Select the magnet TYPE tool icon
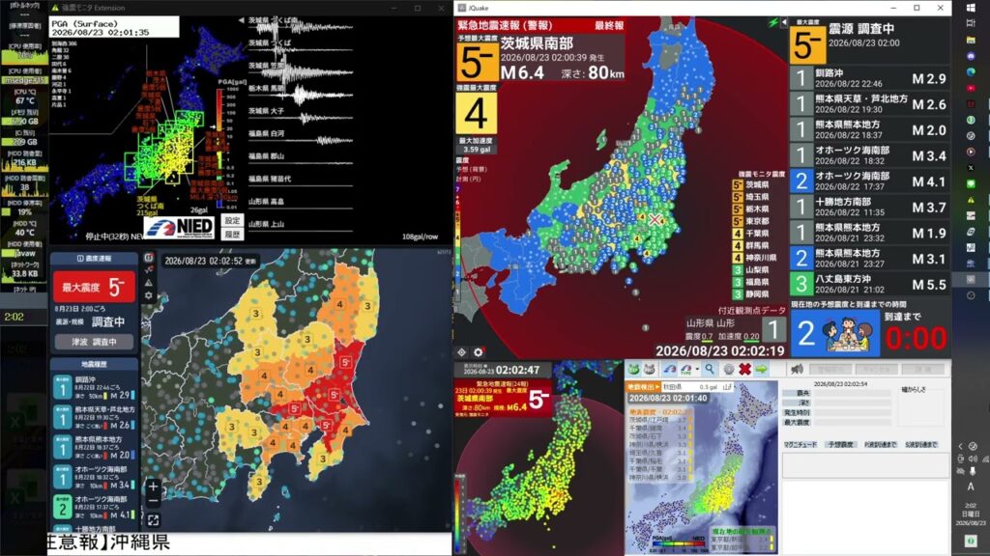The image size is (990, 556). (685, 370)
